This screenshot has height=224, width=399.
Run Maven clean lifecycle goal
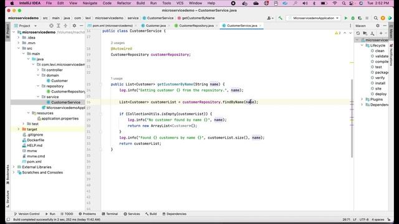point(380,51)
